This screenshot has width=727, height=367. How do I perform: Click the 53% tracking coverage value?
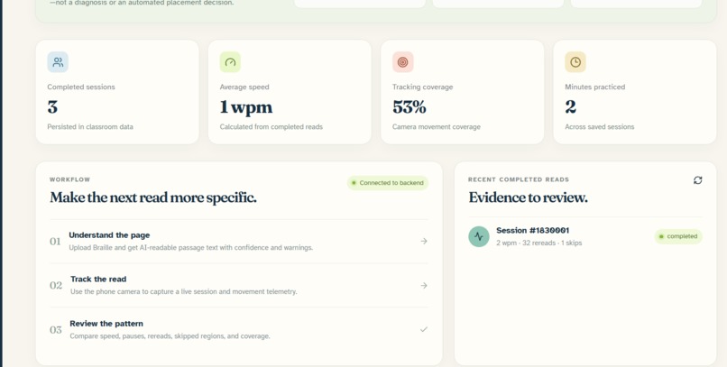pos(410,107)
